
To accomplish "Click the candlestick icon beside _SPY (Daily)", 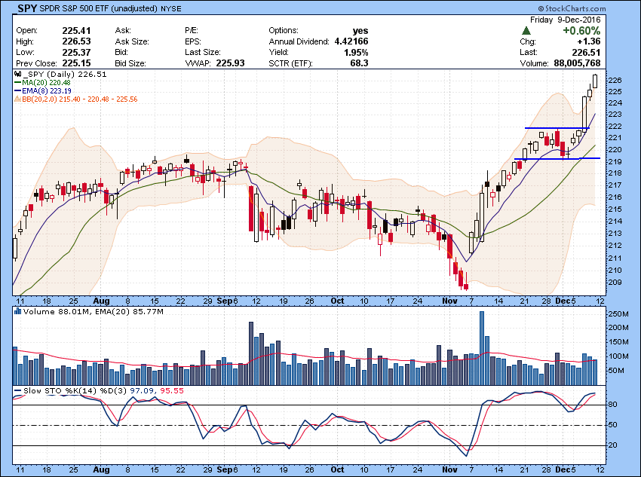I will tap(17, 75).
